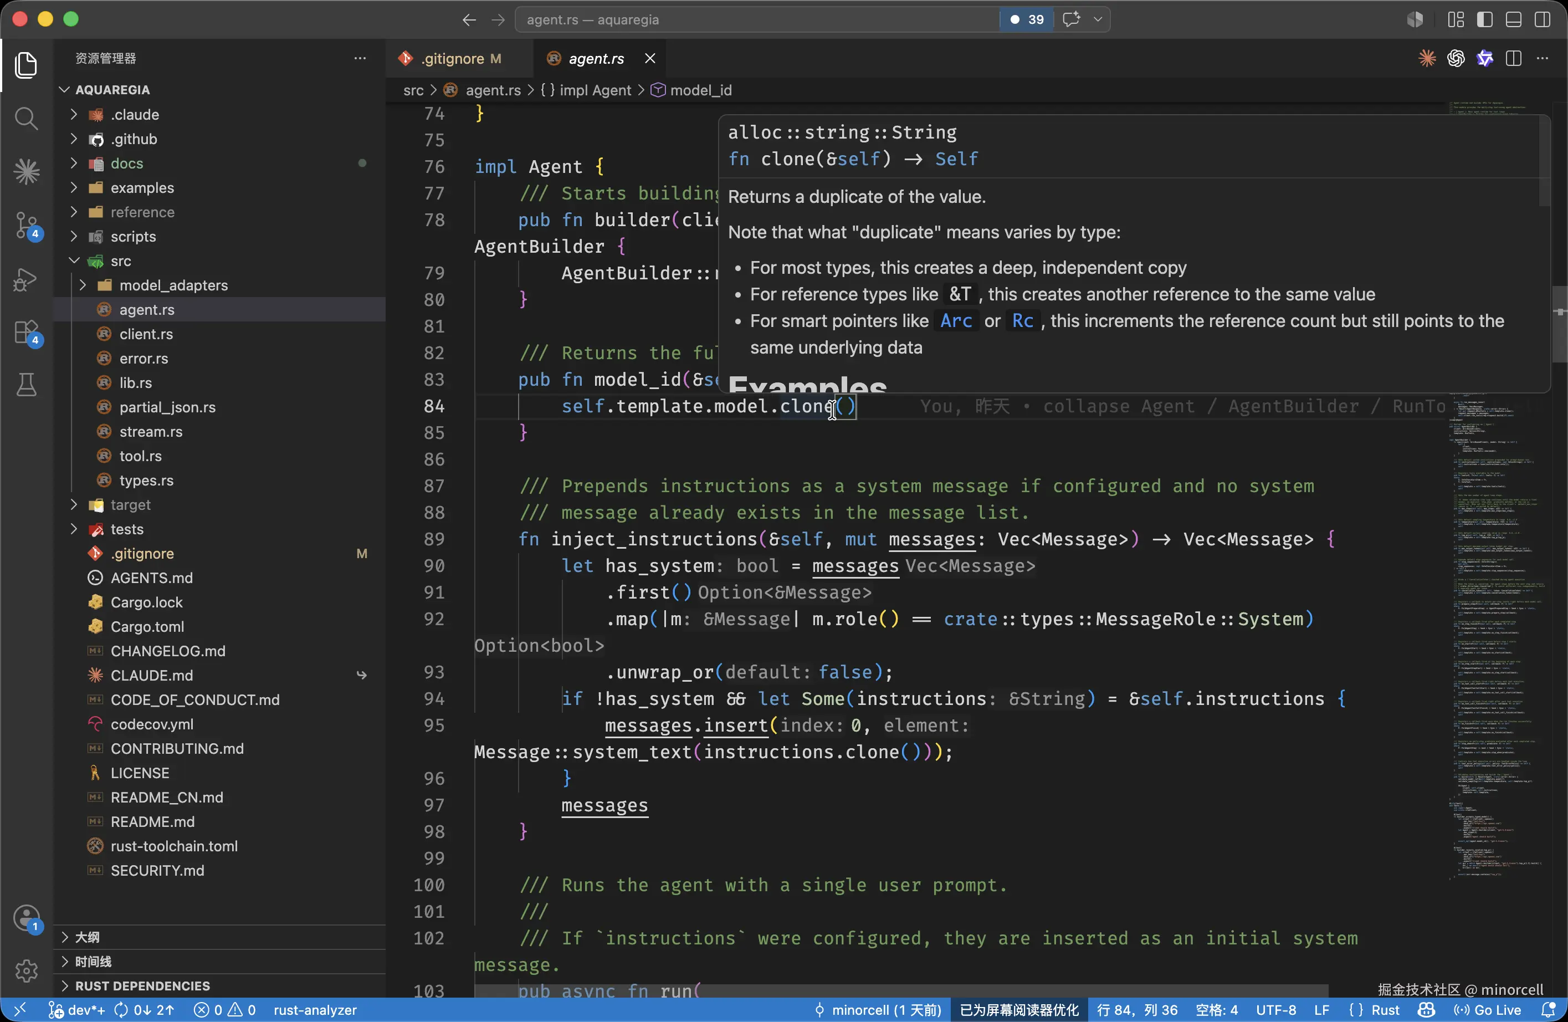
Task: Click line 84 column 36 position indicator
Action: 1137,1009
